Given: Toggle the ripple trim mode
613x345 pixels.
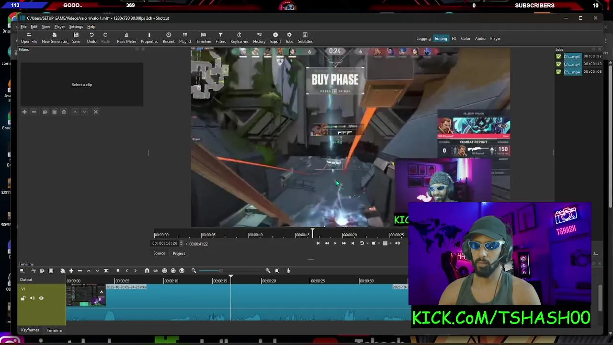Looking at the screenshot, I should (164, 271).
